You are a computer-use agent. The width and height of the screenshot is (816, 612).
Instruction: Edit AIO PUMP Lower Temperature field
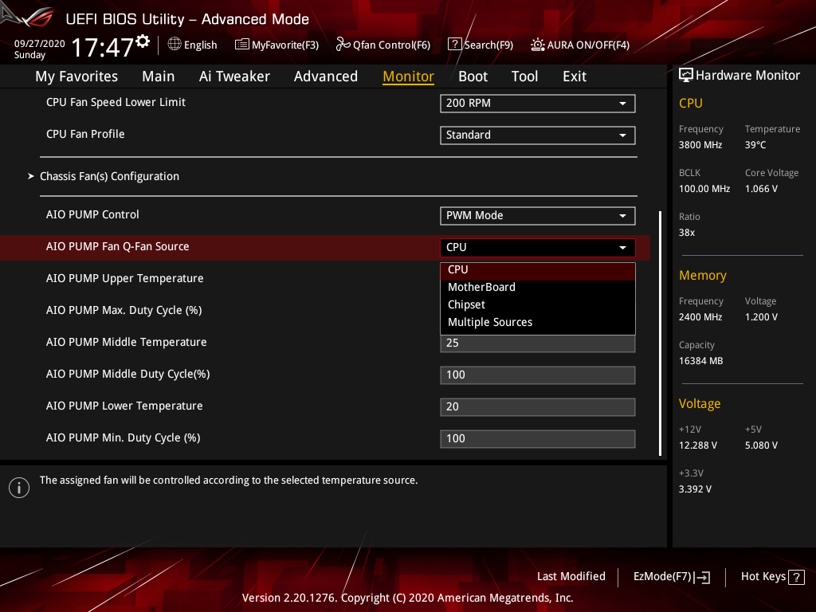(x=538, y=407)
